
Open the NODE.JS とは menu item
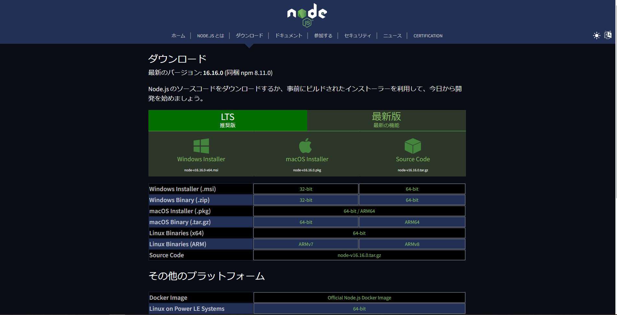click(x=211, y=36)
